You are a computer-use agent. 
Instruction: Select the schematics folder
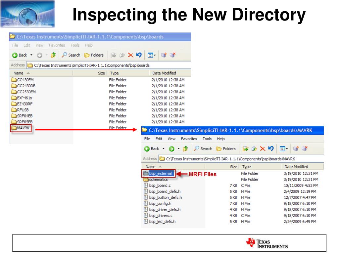[156, 180]
